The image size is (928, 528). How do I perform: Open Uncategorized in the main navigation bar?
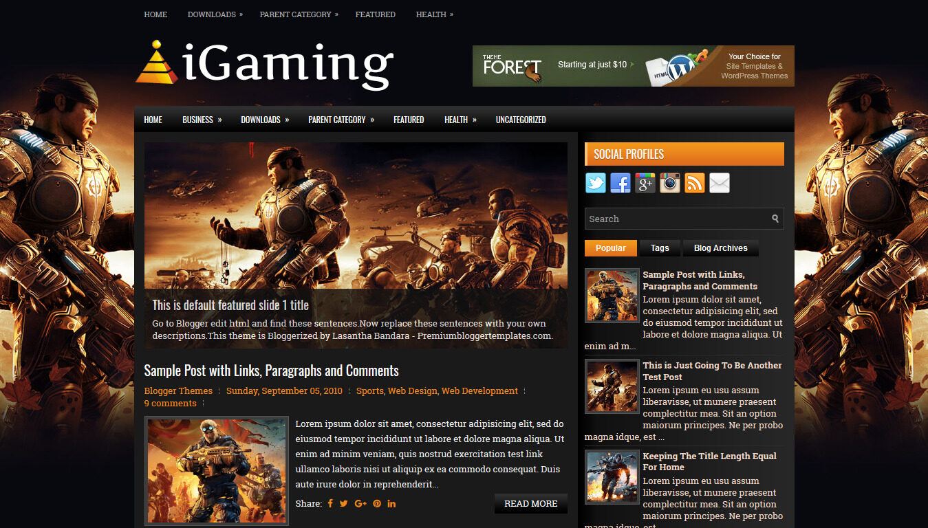pos(521,120)
